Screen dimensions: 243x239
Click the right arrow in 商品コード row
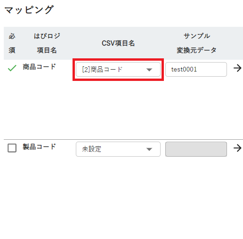pyautogui.click(x=237, y=68)
